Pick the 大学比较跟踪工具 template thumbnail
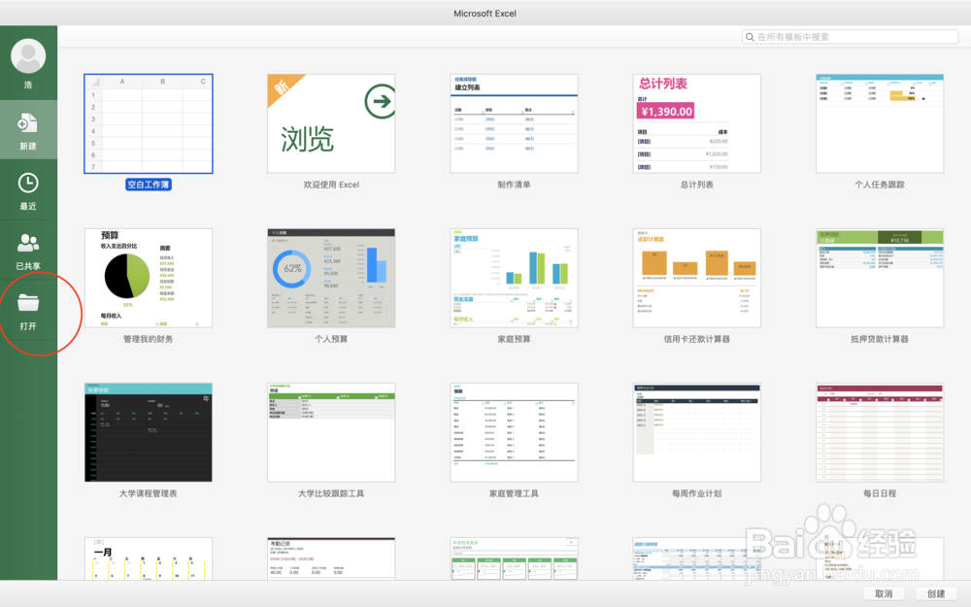Viewport: 971px width, 607px height. click(331, 432)
